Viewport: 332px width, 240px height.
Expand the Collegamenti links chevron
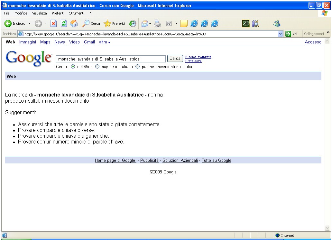pyautogui.click(x=328, y=32)
